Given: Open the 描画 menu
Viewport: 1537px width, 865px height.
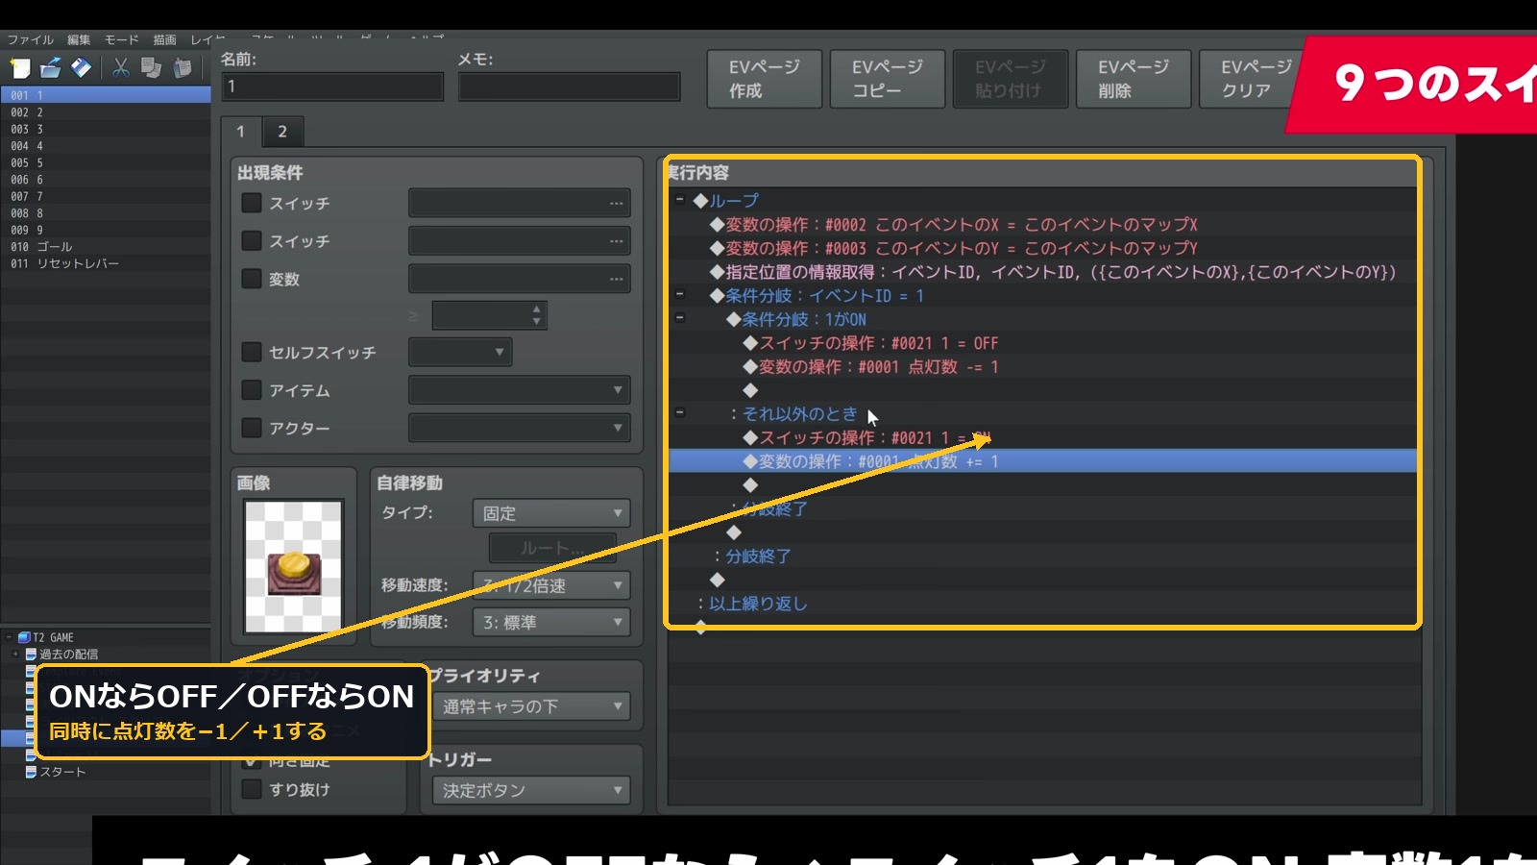Looking at the screenshot, I should point(165,39).
